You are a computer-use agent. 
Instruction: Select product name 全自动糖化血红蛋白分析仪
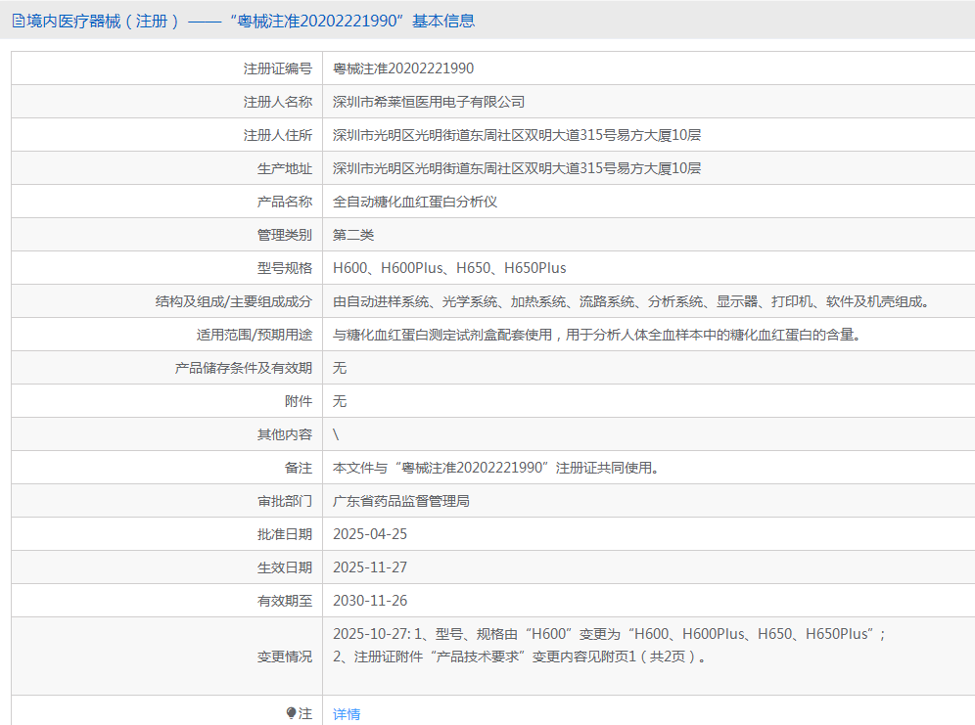point(415,202)
